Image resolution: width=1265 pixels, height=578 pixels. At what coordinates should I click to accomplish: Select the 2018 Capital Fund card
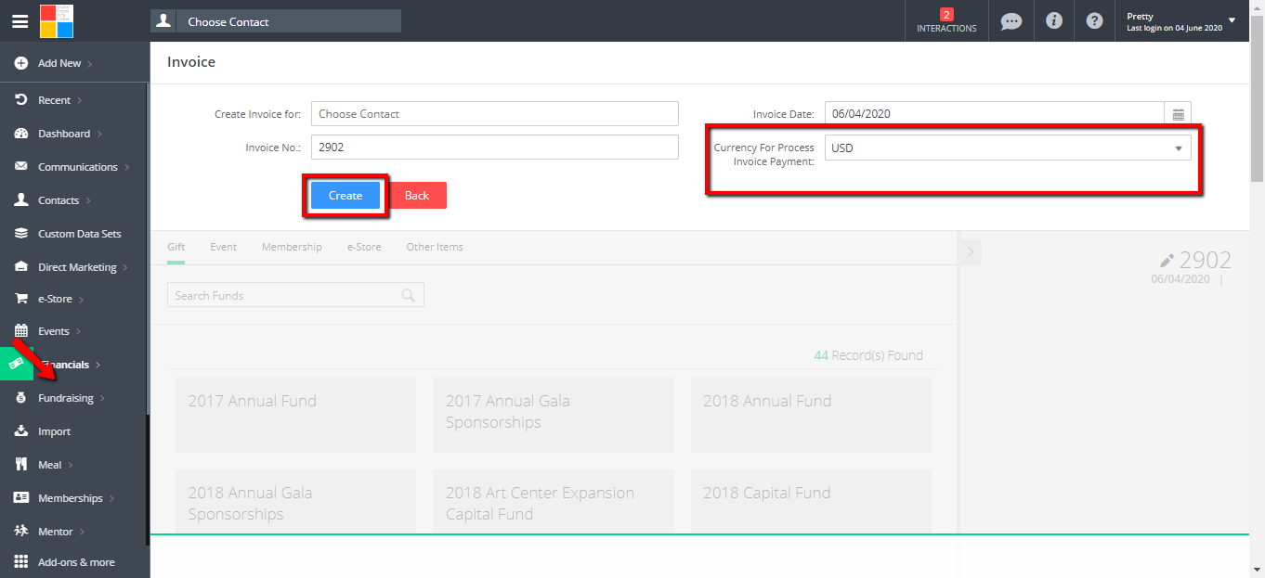(811, 501)
